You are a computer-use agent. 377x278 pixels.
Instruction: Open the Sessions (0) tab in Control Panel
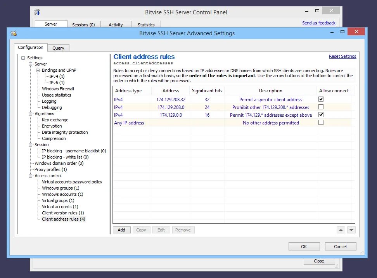point(83,25)
